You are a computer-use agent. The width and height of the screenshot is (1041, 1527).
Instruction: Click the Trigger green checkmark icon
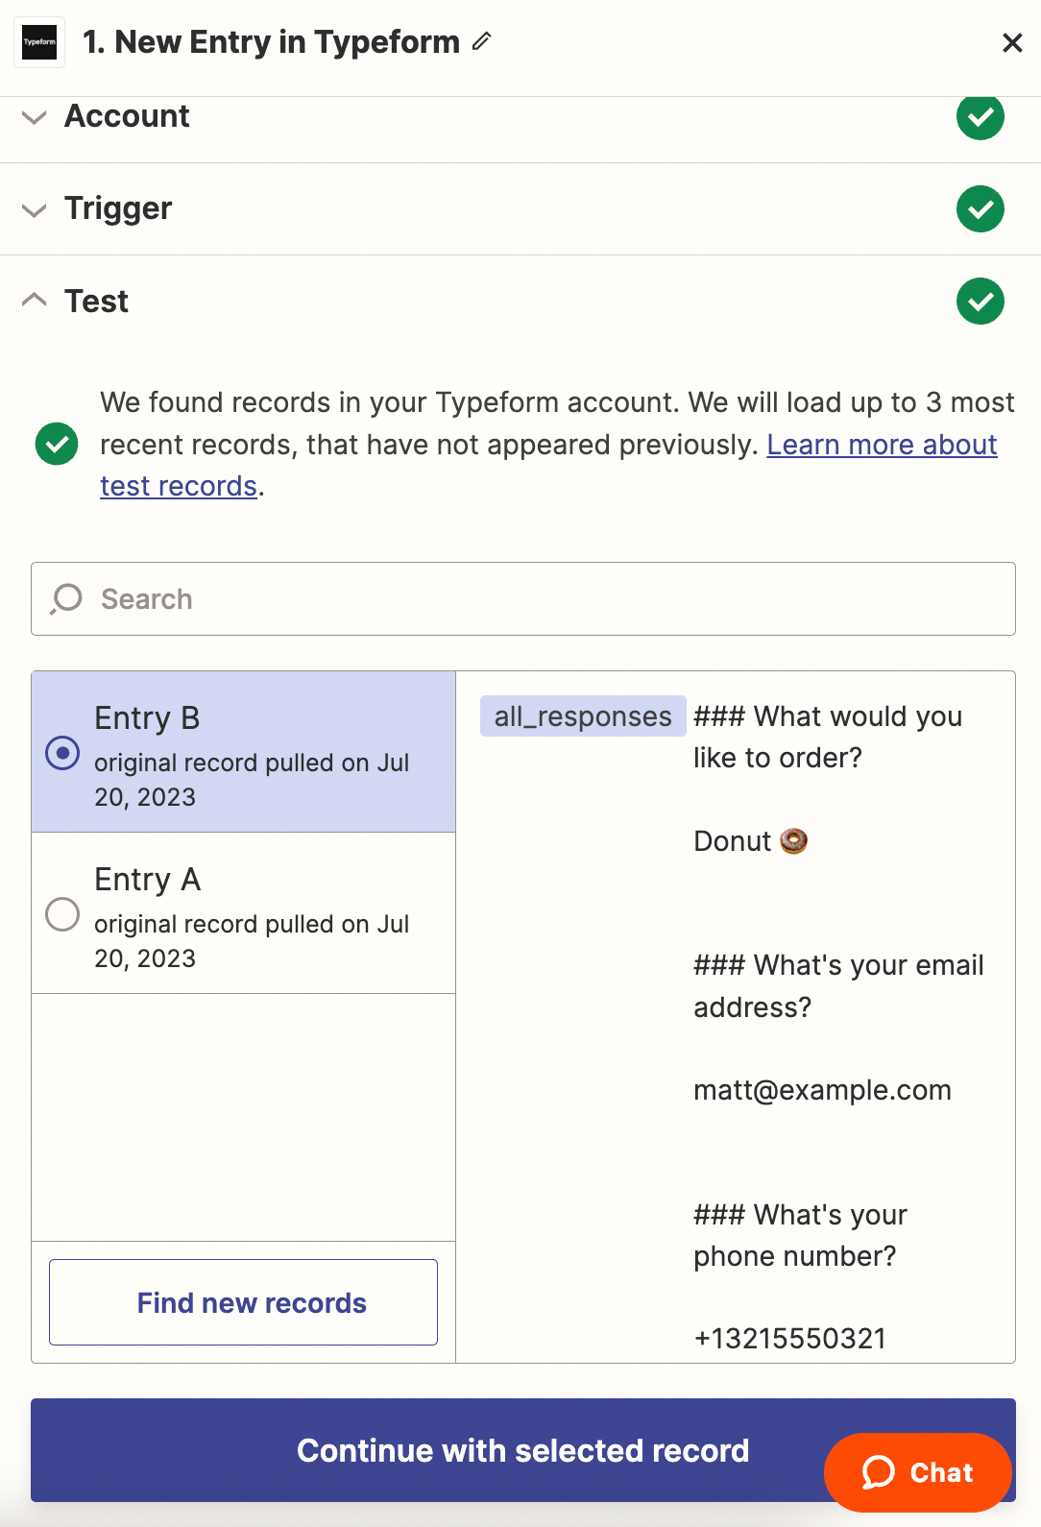[x=980, y=208]
